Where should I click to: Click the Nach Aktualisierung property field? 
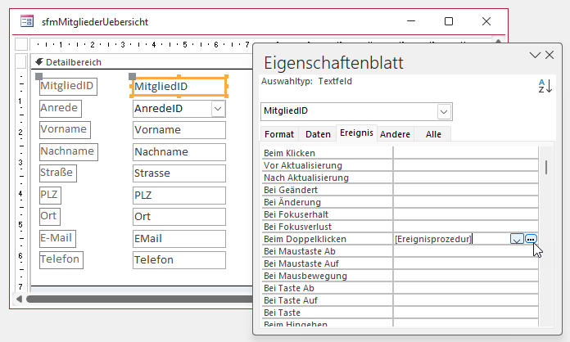pos(466,178)
